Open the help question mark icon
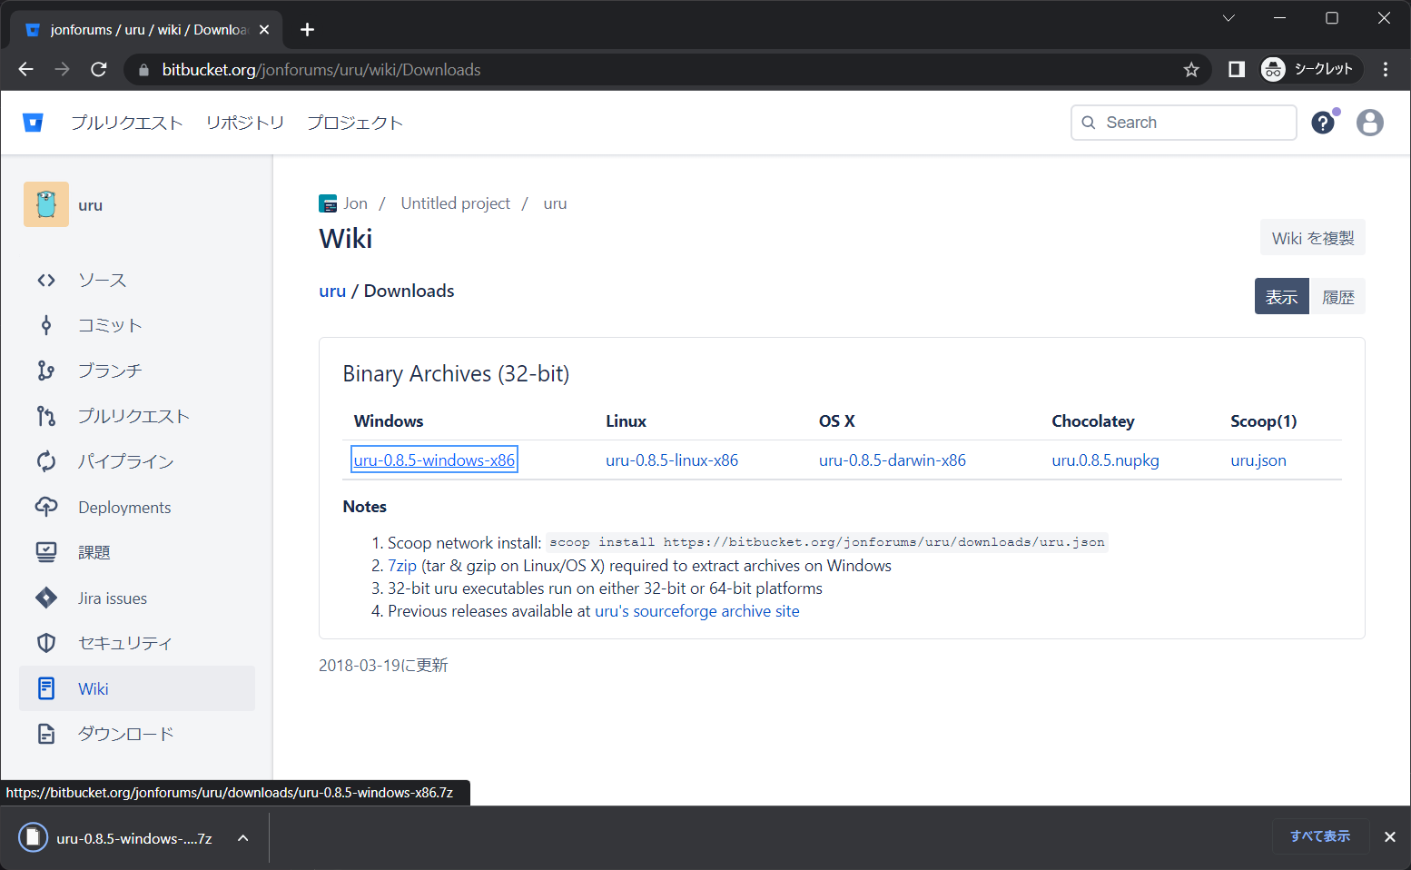1411x870 pixels. 1323,122
